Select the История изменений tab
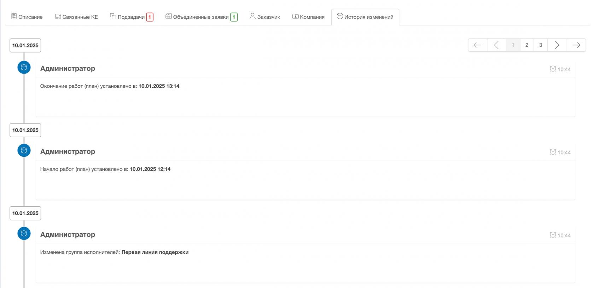The image size is (594, 288). 365,17
